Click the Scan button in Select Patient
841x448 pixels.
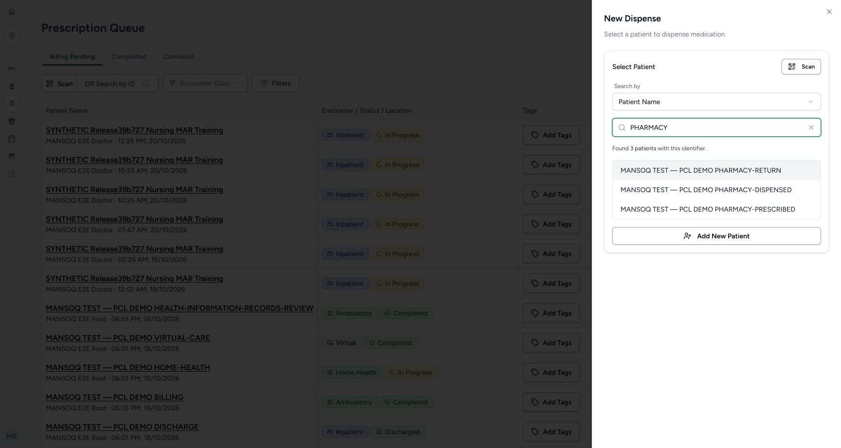(801, 67)
